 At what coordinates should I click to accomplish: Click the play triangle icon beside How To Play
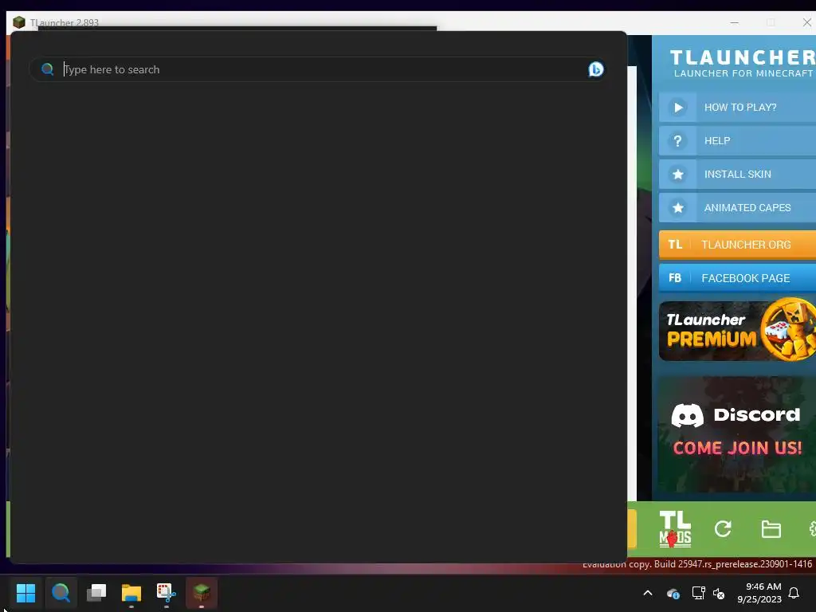pyautogui.click(x=677, y=108)
